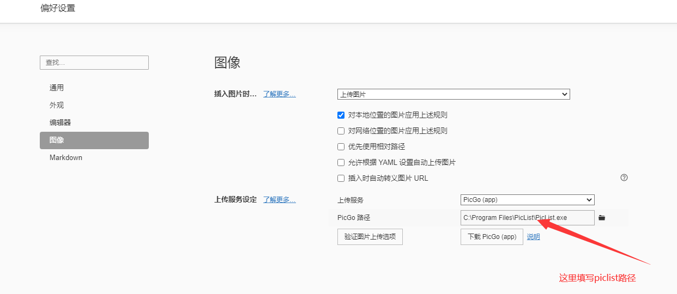This screenshot has width=677, height=294.
Task: Toggle auto-escape image URL on insert
Action: pos(341,178)
